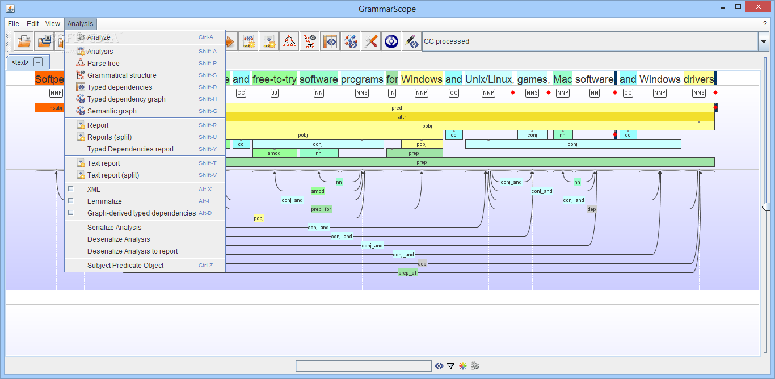Click the grammatical structure toolbar icon

pyautogui.click(x=310, y=41)
